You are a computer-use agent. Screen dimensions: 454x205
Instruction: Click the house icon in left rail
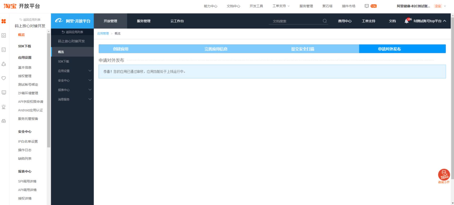click(x=4, y=35)
